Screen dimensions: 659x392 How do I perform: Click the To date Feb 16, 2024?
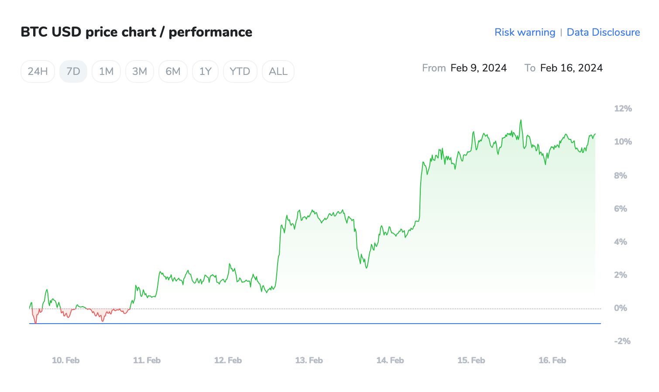click(571, 68)
